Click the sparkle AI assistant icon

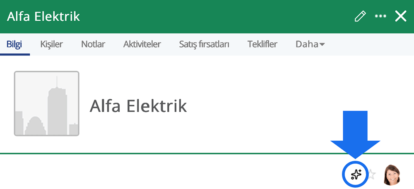(x=356, y=174)
